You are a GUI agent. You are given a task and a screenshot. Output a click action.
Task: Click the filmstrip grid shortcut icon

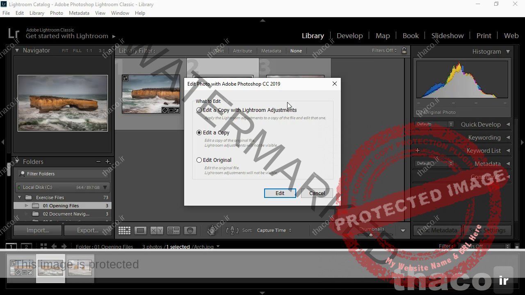coord(43,246)
